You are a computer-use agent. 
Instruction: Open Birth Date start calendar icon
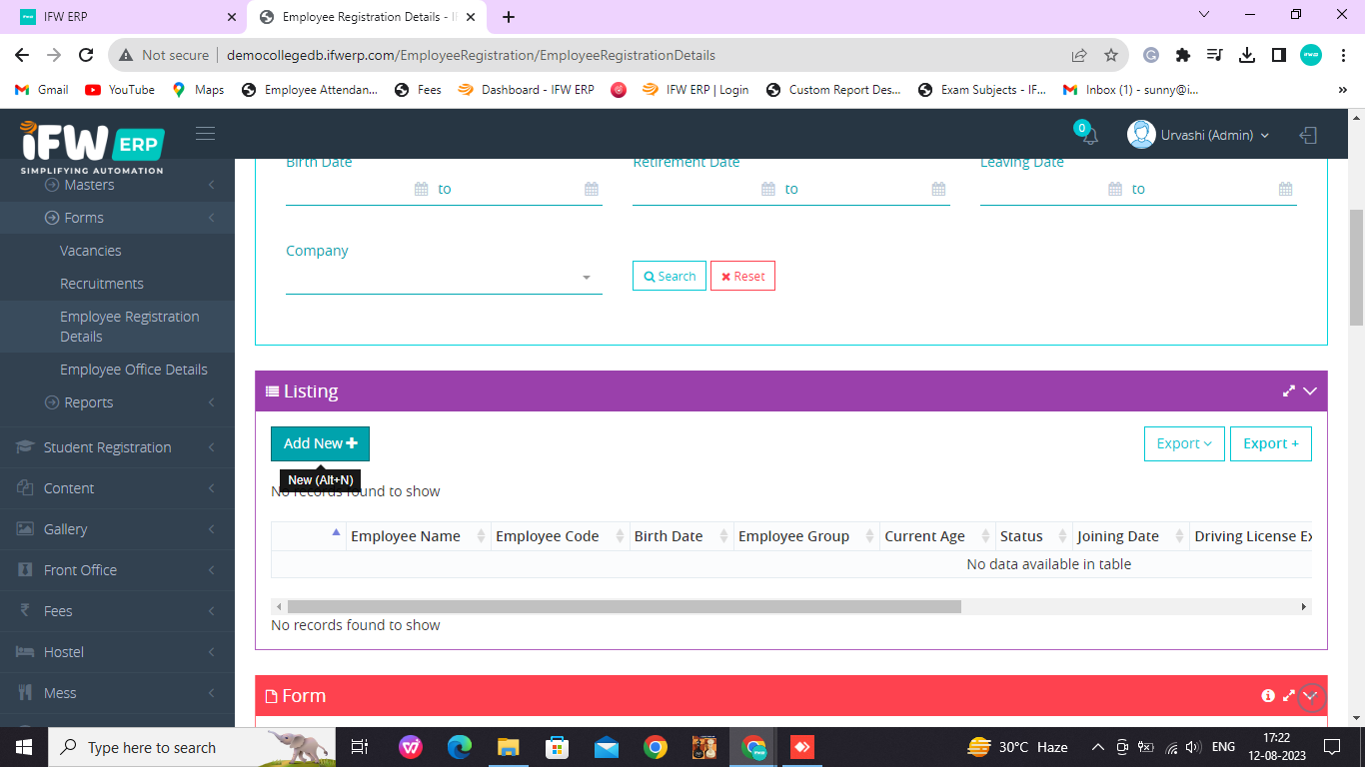click(421, 189)
